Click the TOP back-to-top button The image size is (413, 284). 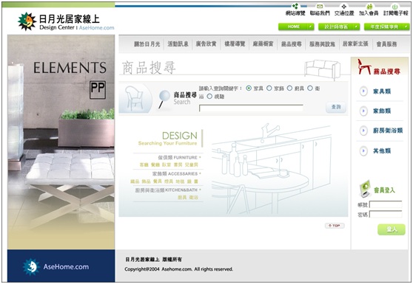coord(335,226)
